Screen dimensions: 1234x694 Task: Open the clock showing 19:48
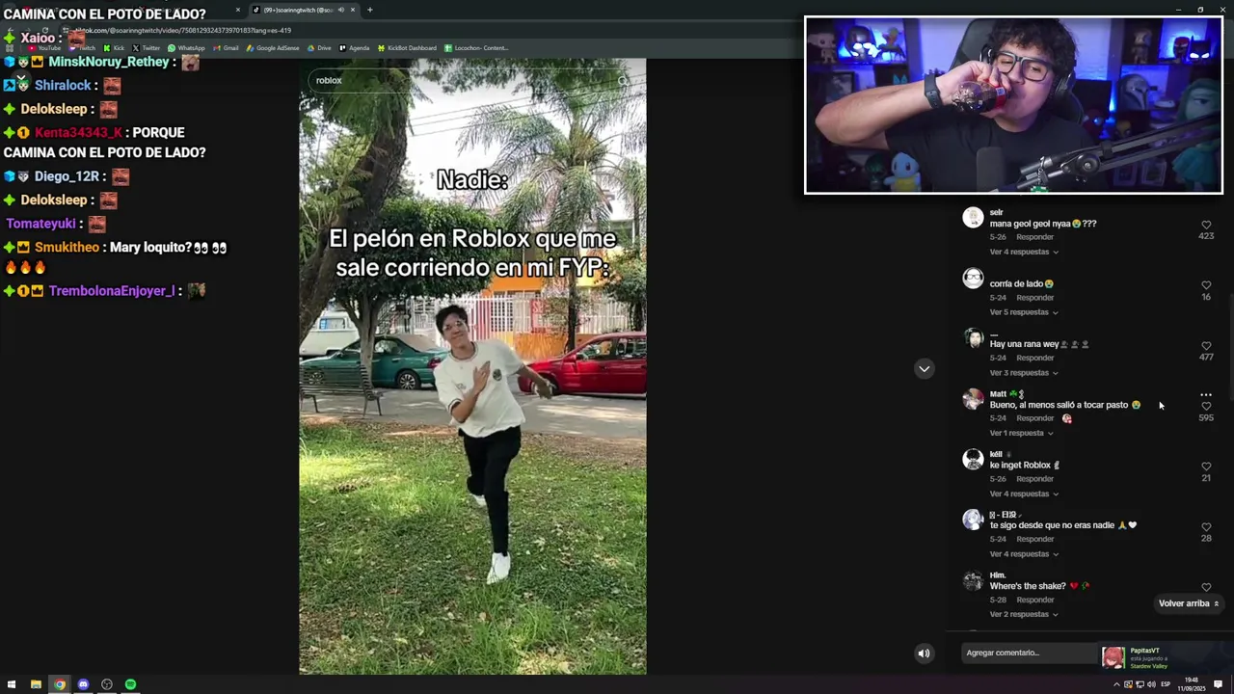tap(1192, 684)
